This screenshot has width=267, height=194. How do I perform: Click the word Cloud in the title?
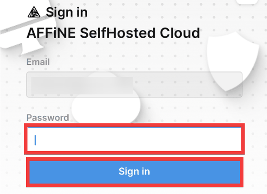coord(180,33)
